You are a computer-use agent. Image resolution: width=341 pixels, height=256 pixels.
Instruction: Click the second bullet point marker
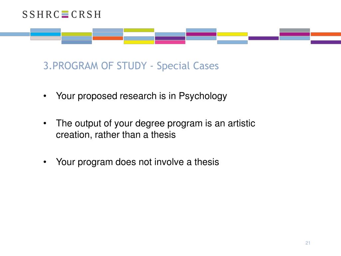[45, 123]
